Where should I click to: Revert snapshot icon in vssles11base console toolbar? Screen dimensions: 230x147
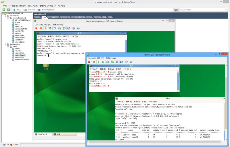(60, 28)
